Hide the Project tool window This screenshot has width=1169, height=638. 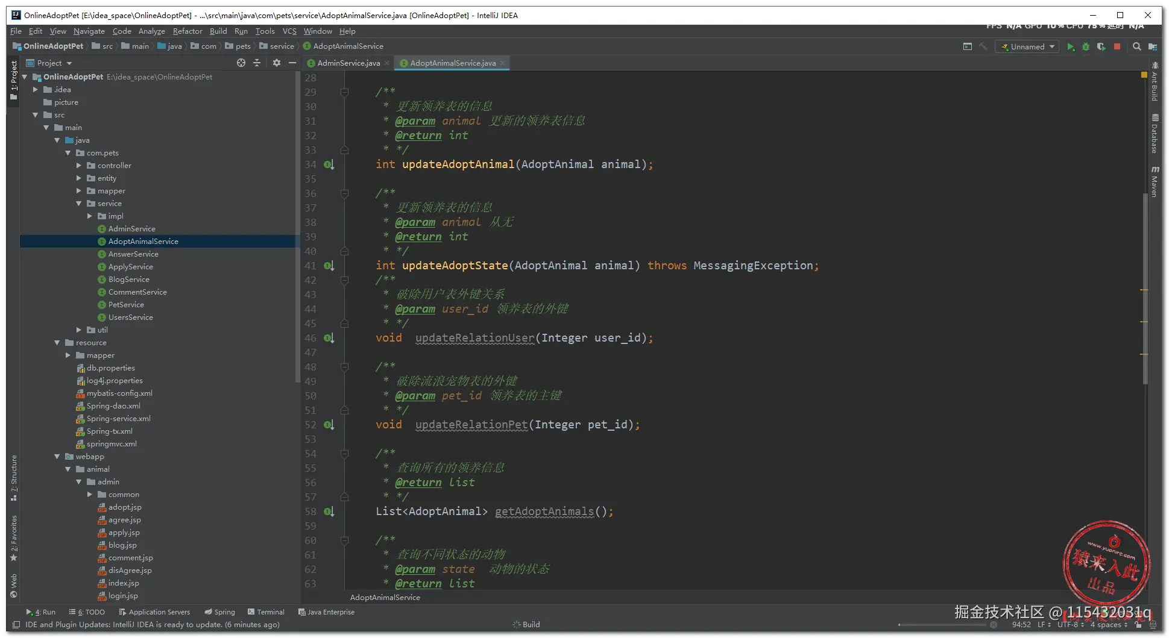click(292, 63)
